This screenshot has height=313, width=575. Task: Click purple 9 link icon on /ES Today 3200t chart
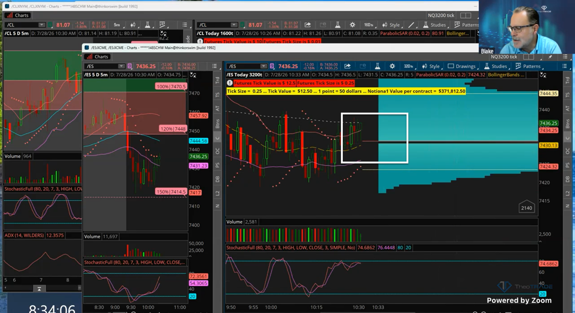pos(272,66)
